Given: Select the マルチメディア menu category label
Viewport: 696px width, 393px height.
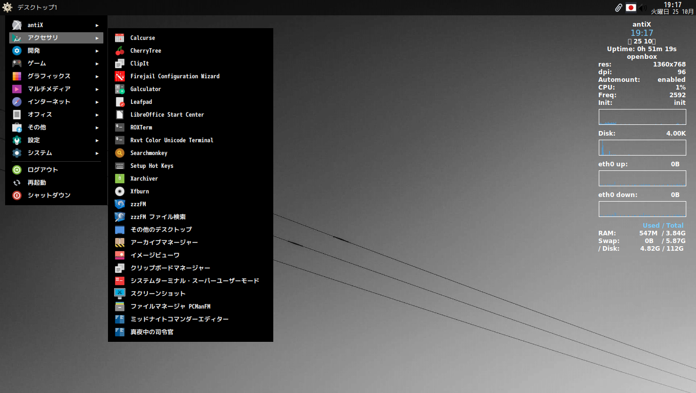Looking at the screenshot, I should tap(49, 89).
